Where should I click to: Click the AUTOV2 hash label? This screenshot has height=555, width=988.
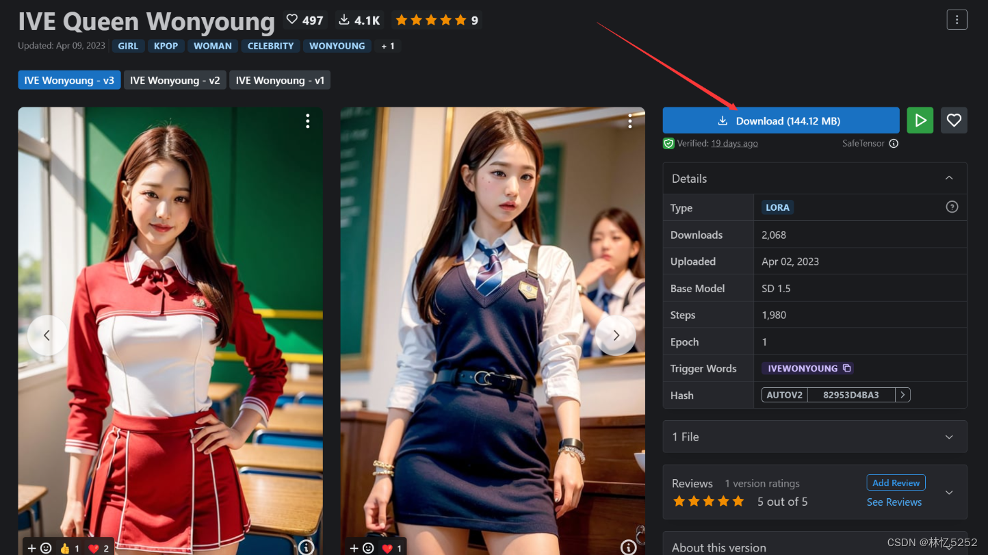785,395
